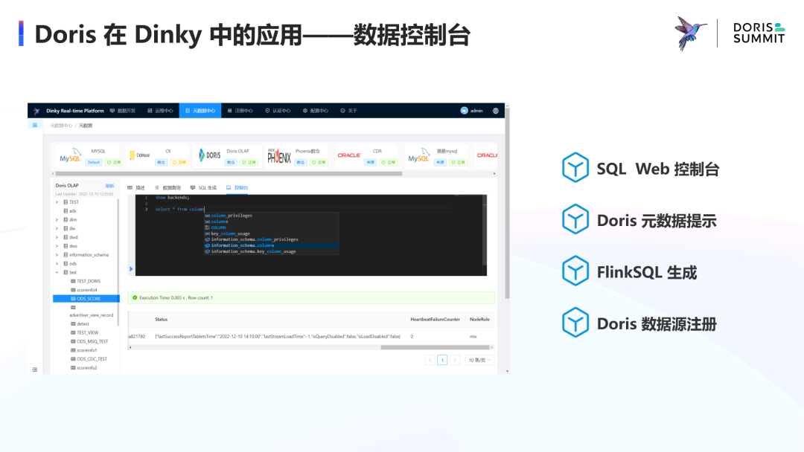This screenshot has width=804, height=452.
Task: Expand the dim database node
Action: tap(57, 219)
